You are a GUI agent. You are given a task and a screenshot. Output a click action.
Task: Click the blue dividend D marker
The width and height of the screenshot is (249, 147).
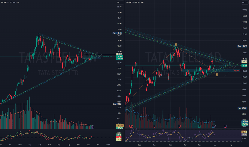pyautogui.click(x=213, y=126)
